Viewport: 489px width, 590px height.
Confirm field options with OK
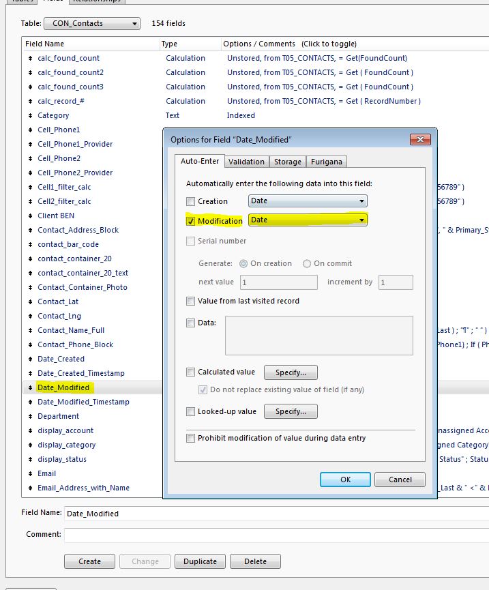pyautogui.click(x=345, y=480)
